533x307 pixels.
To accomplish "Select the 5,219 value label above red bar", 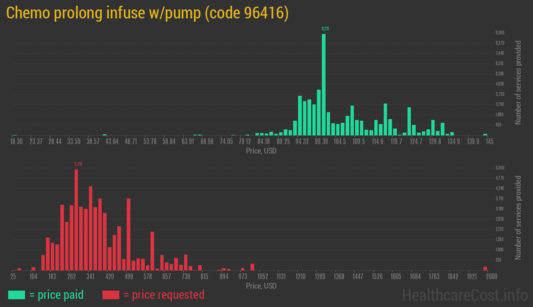I will (x=78, y=164).
